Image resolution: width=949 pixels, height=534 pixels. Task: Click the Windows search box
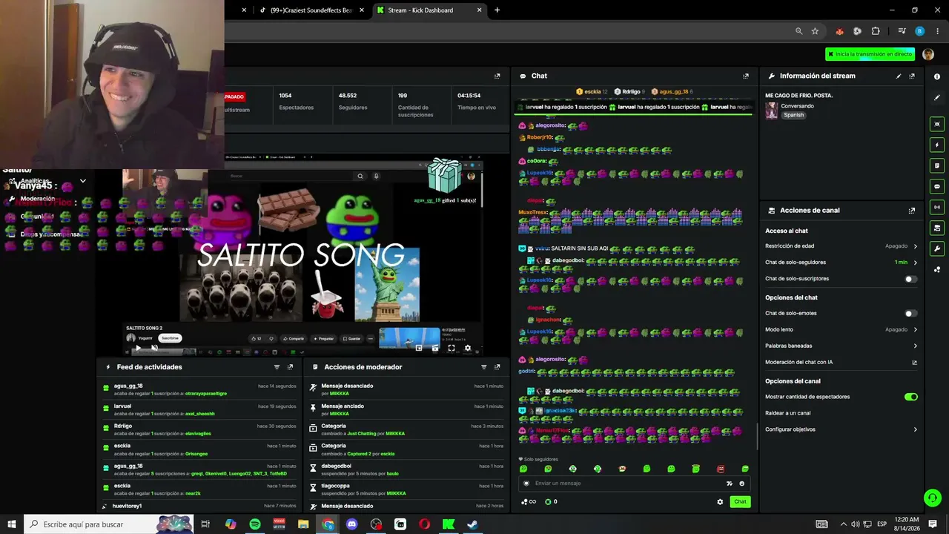(108, 524)
